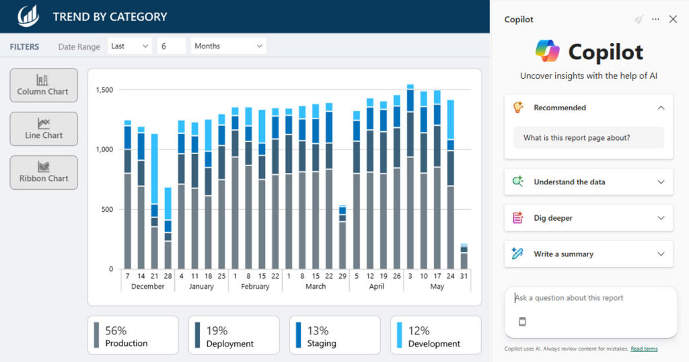
Task: Select the 19% Deployment card
Action: 233,335
